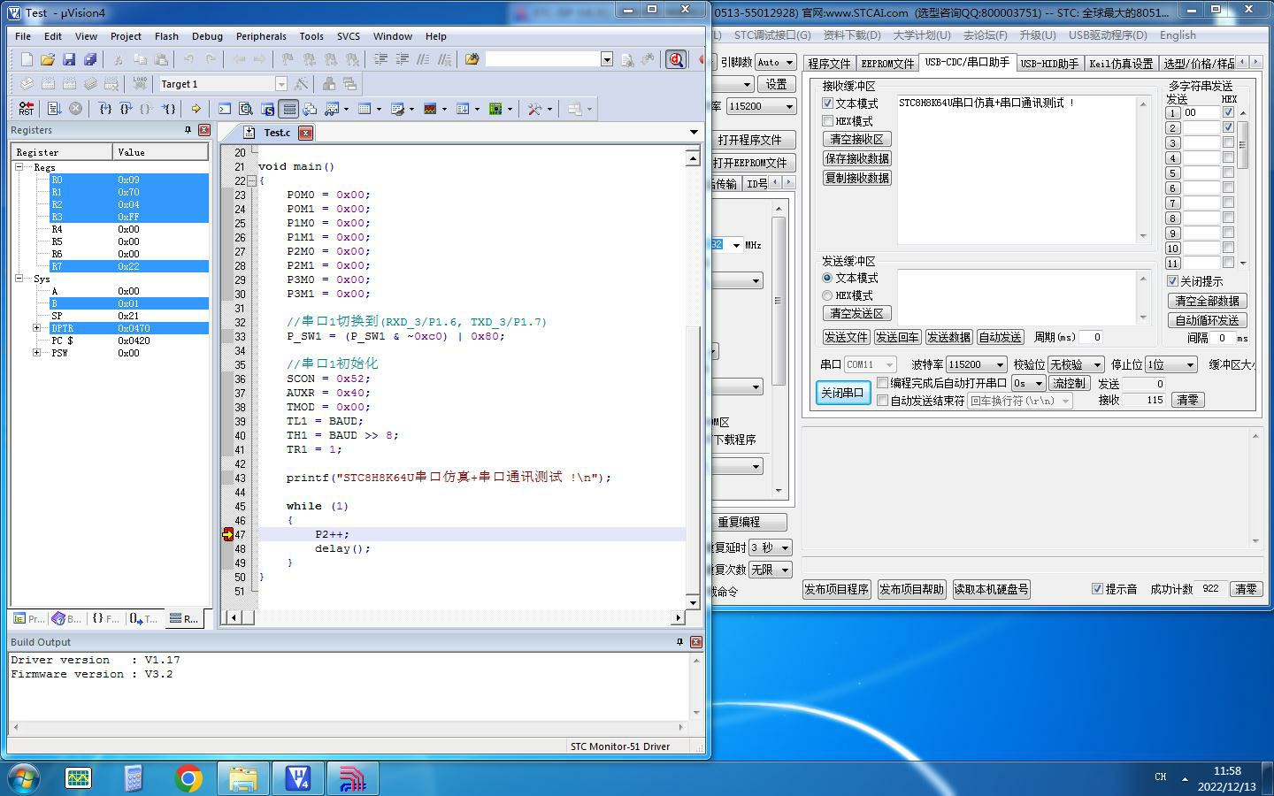Create a new file in µVision
1274x796 pixels.
click(27, 59)
